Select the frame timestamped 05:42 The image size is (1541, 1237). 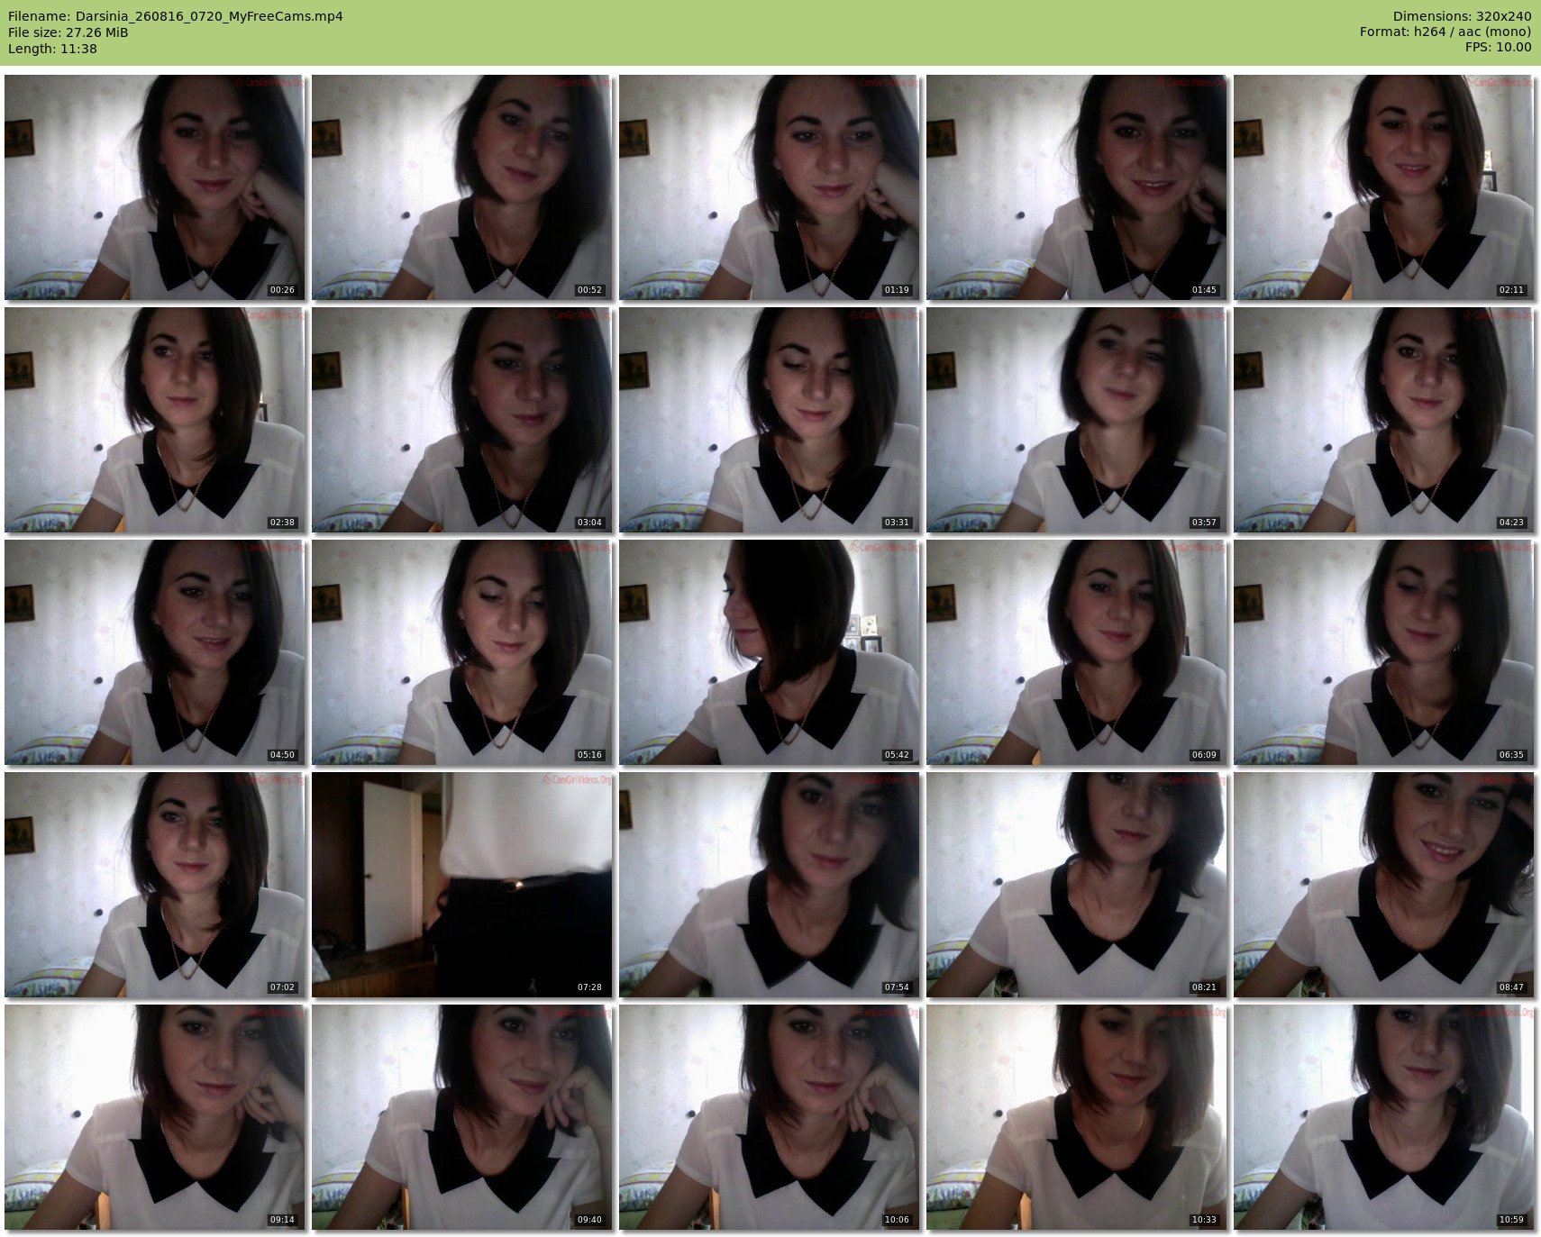(x=769, y=652)
